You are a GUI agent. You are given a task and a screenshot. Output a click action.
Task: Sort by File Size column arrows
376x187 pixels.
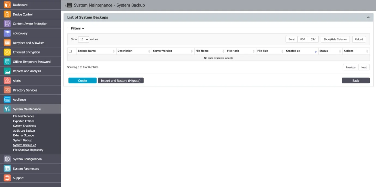click(282, 51)
